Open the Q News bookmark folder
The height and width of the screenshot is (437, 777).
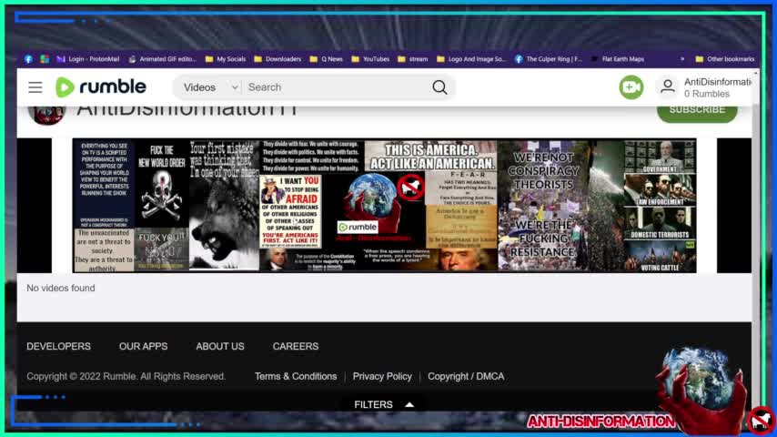(326, 59)
